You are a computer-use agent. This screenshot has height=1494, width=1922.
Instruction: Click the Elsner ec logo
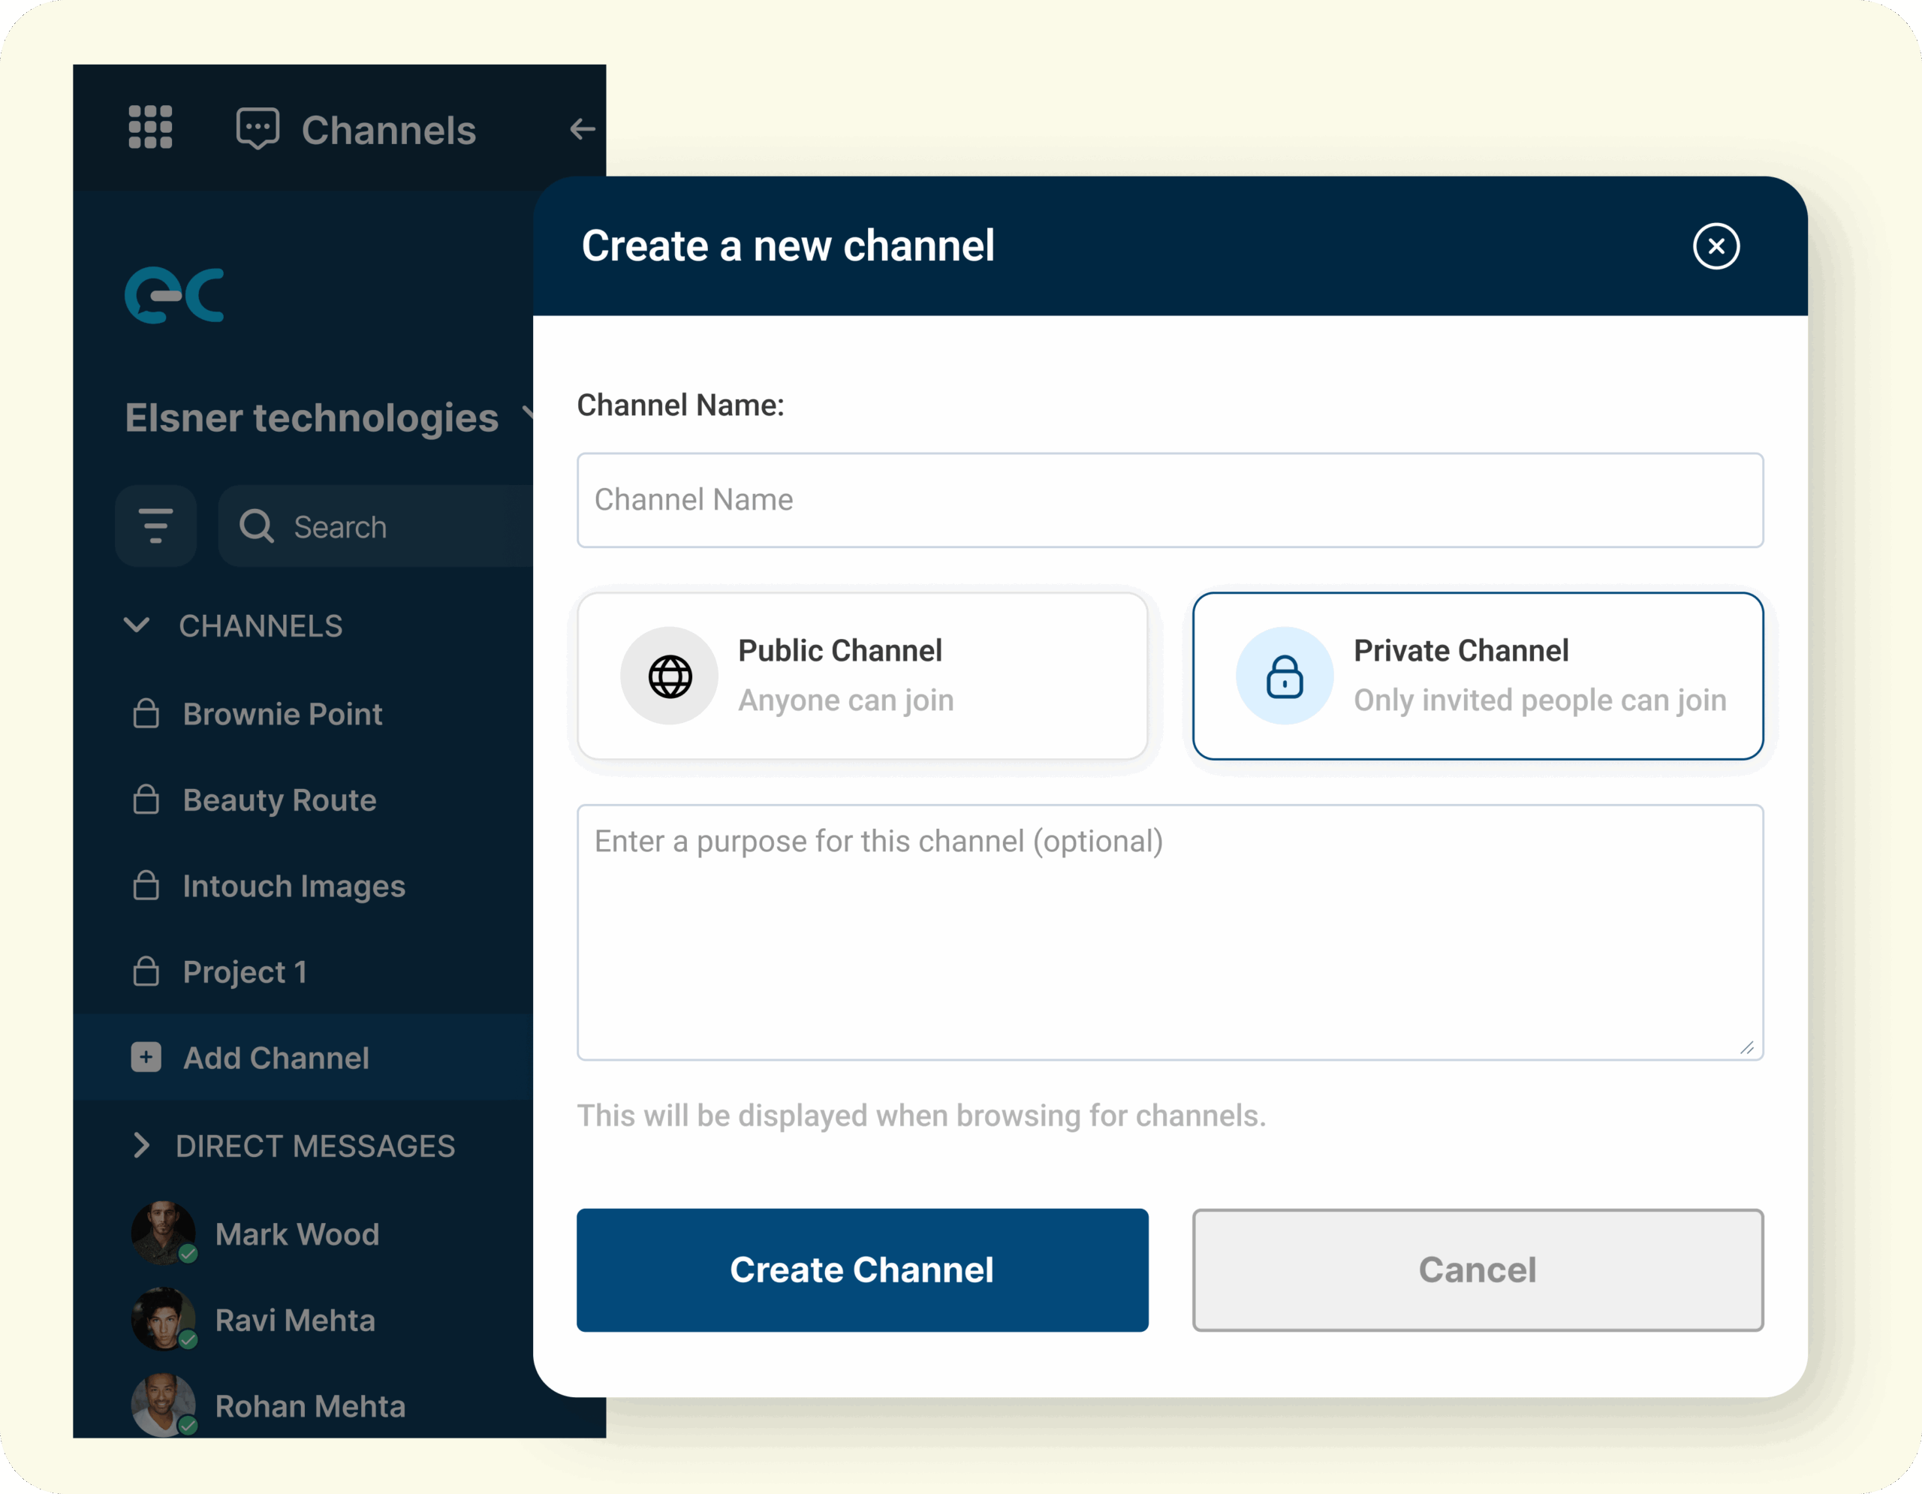pos(174,295)
